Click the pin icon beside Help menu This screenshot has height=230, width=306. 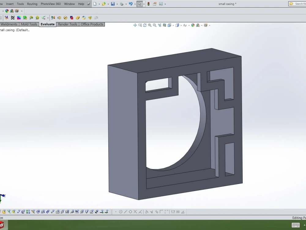pos(89,4)
